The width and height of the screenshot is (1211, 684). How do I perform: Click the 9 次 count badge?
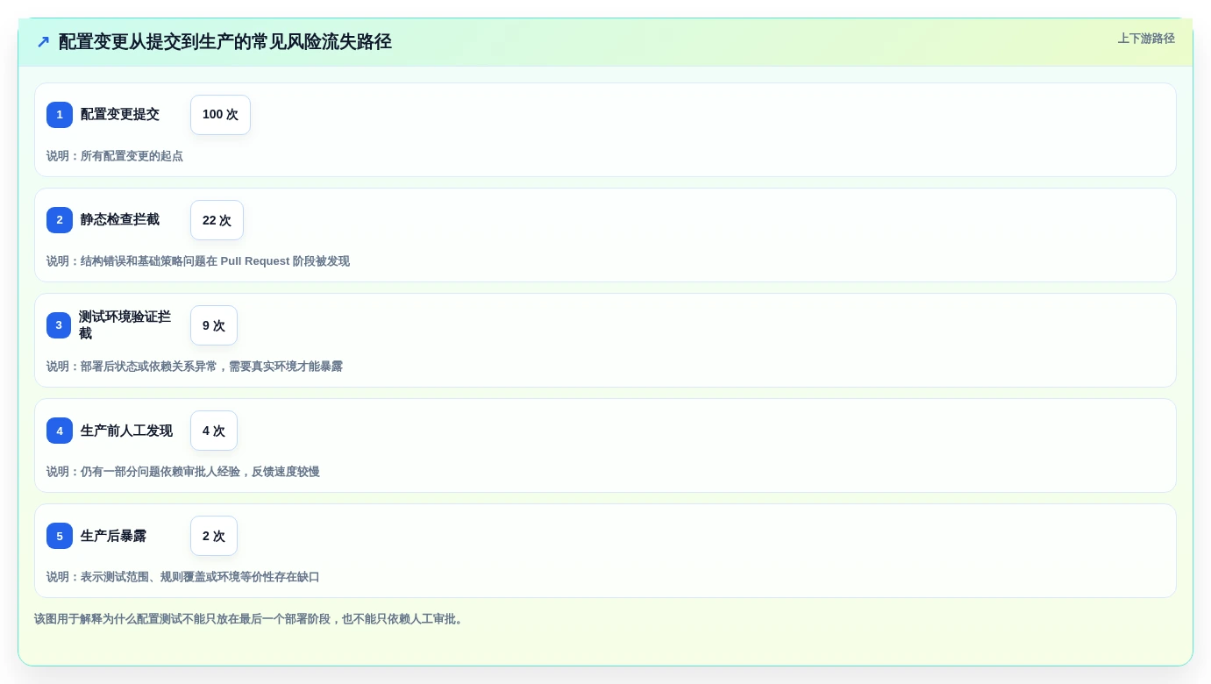tap(214, 325)
